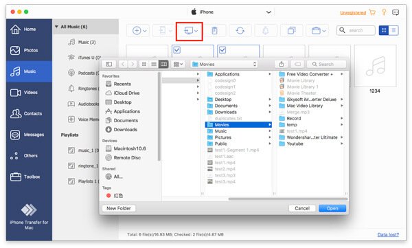The width and height of the screenshot is (412, 248).
Task: Open the music_1 playlist
Action: click(84, 150)
